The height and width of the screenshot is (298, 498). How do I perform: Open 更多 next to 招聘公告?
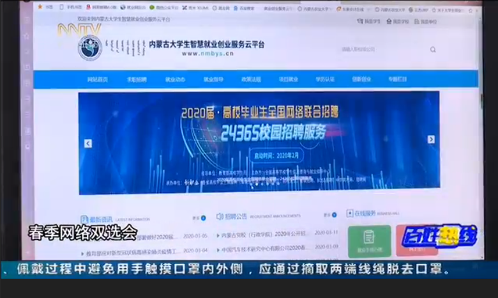(x=328, y=216)
